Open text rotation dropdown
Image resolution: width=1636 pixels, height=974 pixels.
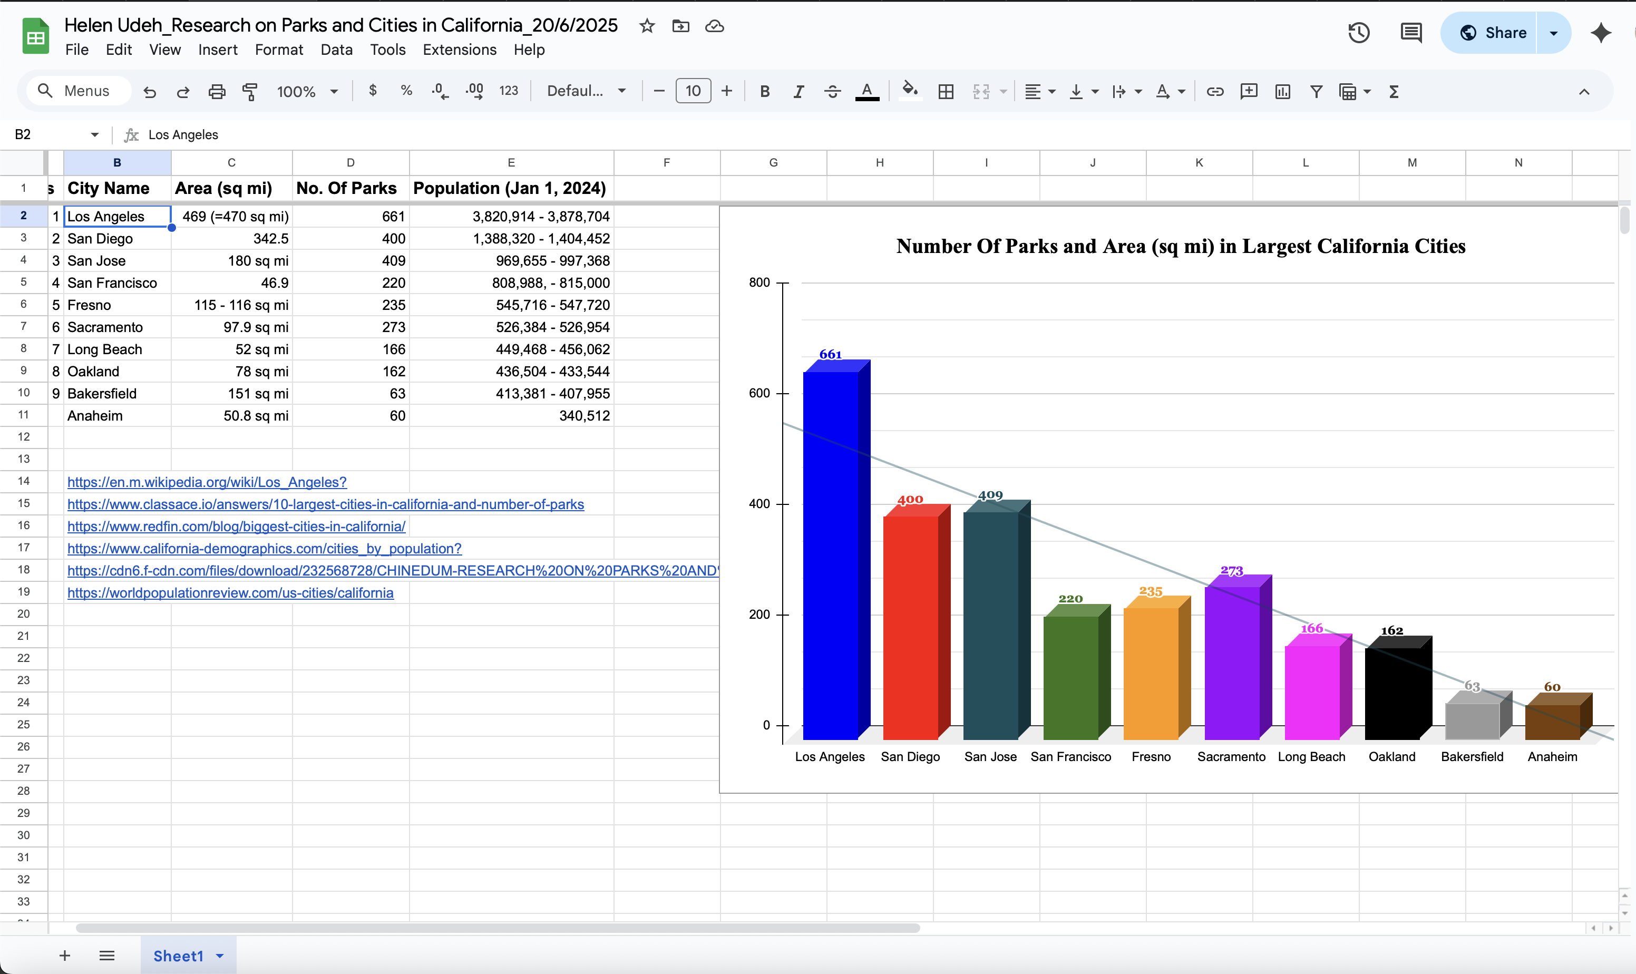click(1170, 91)
